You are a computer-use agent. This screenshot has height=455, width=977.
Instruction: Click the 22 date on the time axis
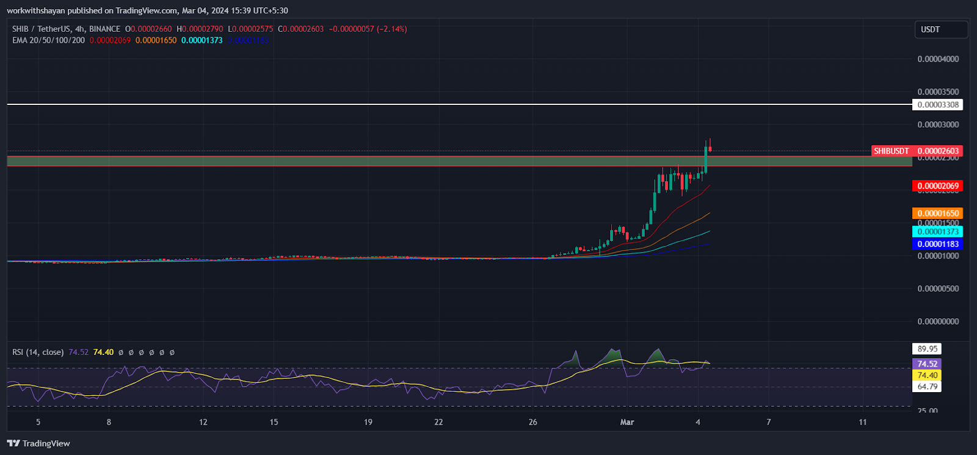pos(438,422)
